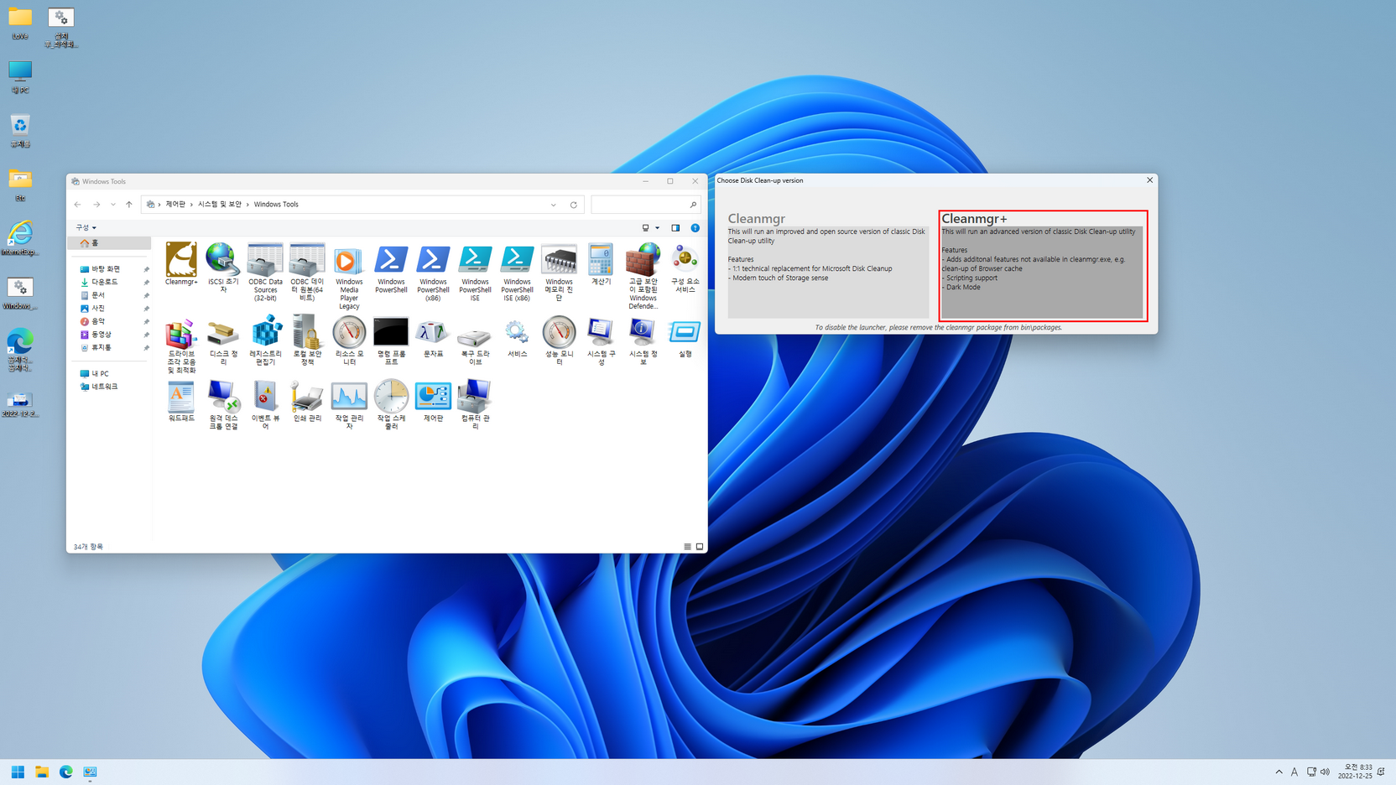Open the Windows Start button
The width and height of the screenshot is (1396, 785).
click(18, 772)
